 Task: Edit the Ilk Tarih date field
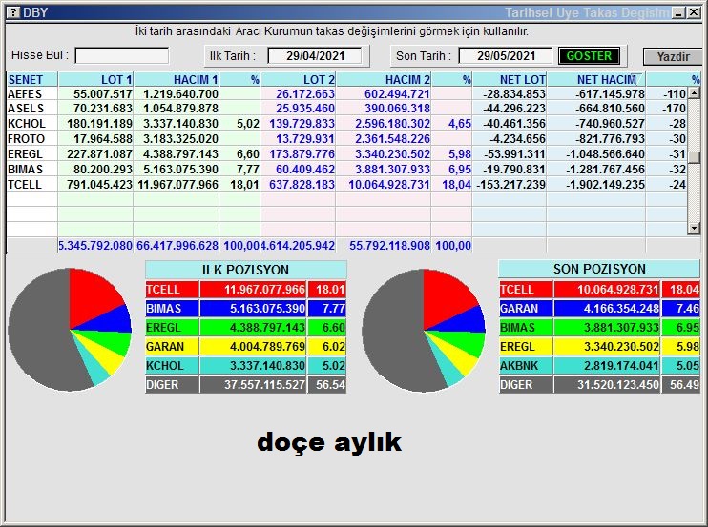coord(315,56)
